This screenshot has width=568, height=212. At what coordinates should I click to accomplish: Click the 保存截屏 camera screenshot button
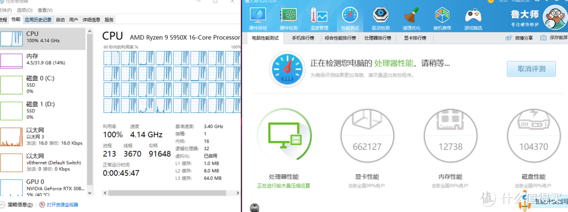tap(553, 38)
